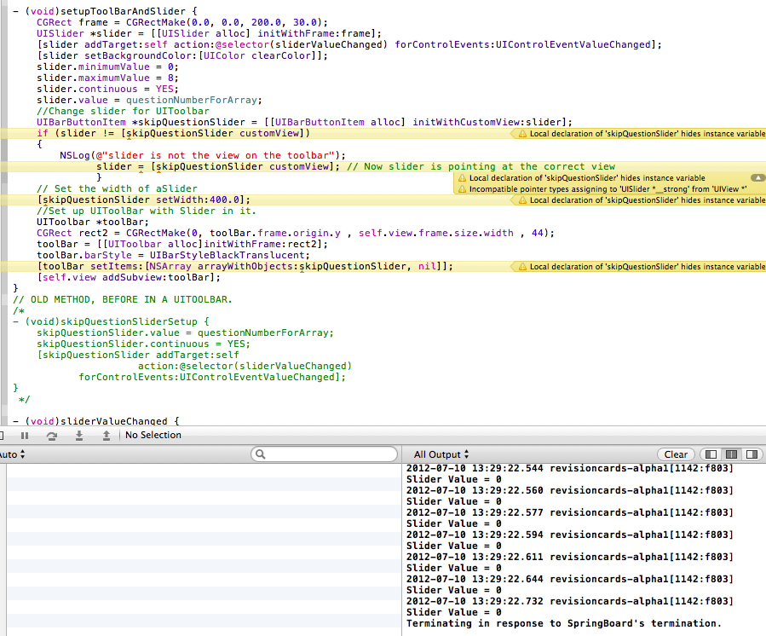Click the 'slider.value = questionNumberForArray' line
The width and height of the screenshot is (766, 636).
point(149,101)
